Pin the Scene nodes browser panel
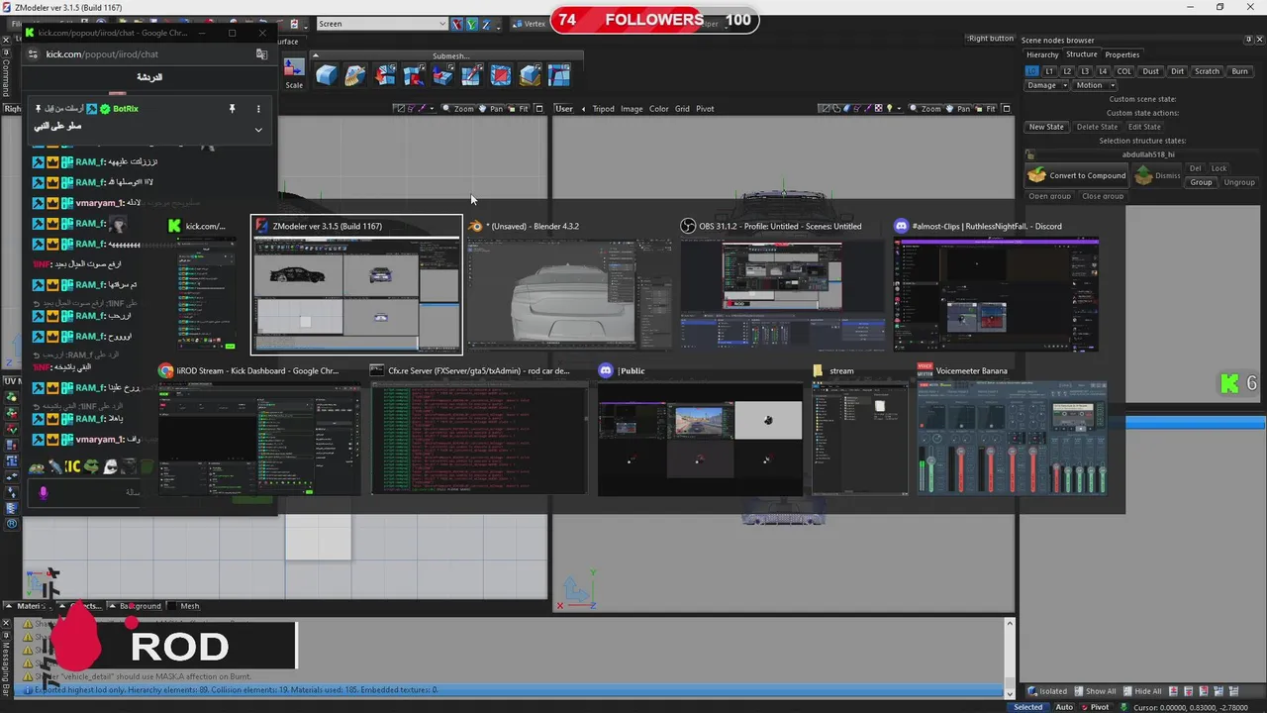This screenshot has width=1267, height=713. [x=1247, y=41]
